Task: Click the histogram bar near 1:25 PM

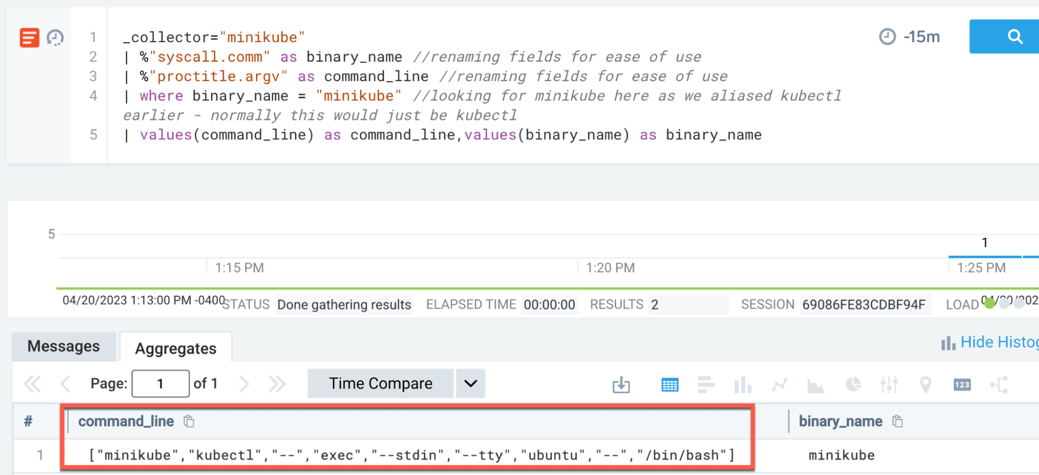Action: click(x=985, y=256)
